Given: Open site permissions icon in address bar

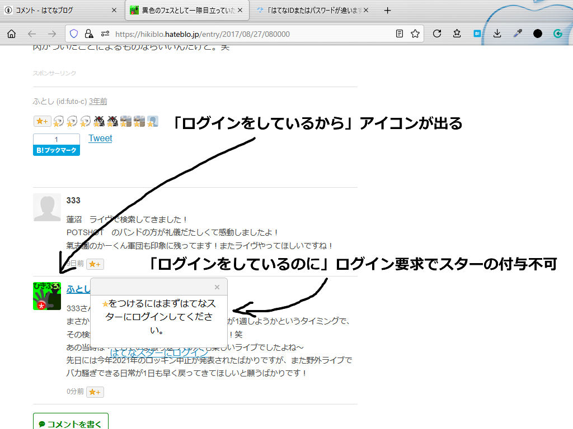Looking at the screenshot, I should pos(105,34).
